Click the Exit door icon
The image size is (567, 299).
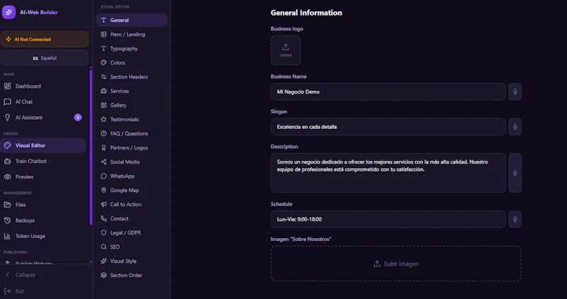click(7, 291)
